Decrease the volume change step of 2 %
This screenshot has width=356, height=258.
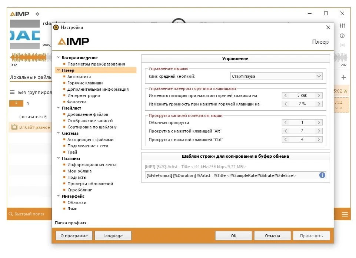click(x=285, y=104)
